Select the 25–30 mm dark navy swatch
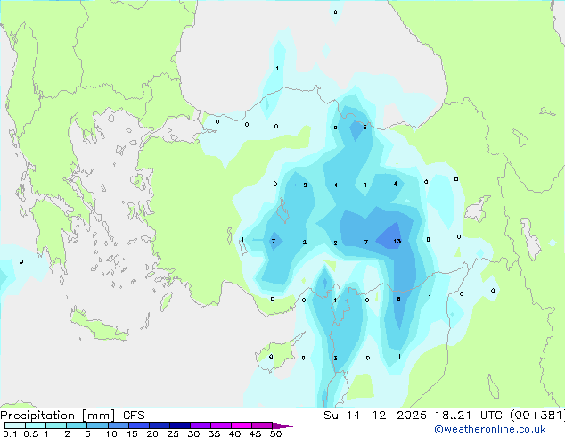The image size is (565, 437). 179,425
